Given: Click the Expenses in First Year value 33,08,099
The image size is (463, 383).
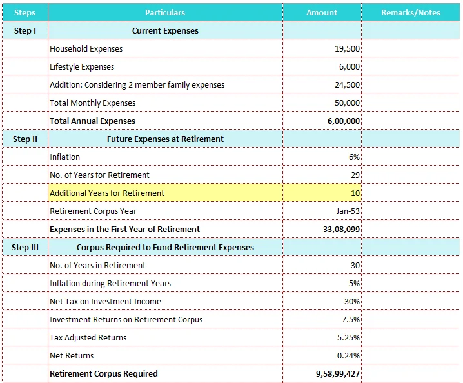Looking at the screenshot, I should [x=322, y=229].
